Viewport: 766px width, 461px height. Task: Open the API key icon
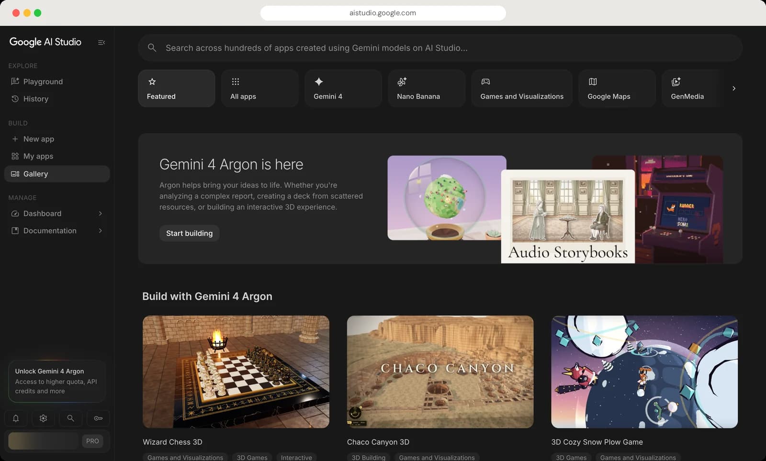click(x=98, y=418)
